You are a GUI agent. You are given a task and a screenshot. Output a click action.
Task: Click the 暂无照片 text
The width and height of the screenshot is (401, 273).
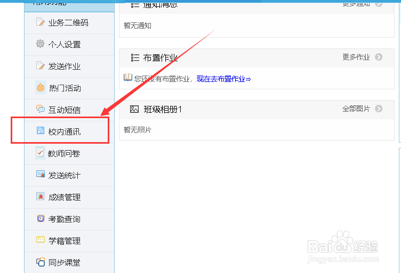pyautogui.click(x=138, y=130)
